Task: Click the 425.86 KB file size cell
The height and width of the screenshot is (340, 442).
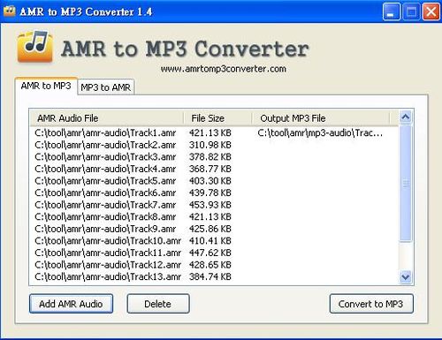Action: 210,229
